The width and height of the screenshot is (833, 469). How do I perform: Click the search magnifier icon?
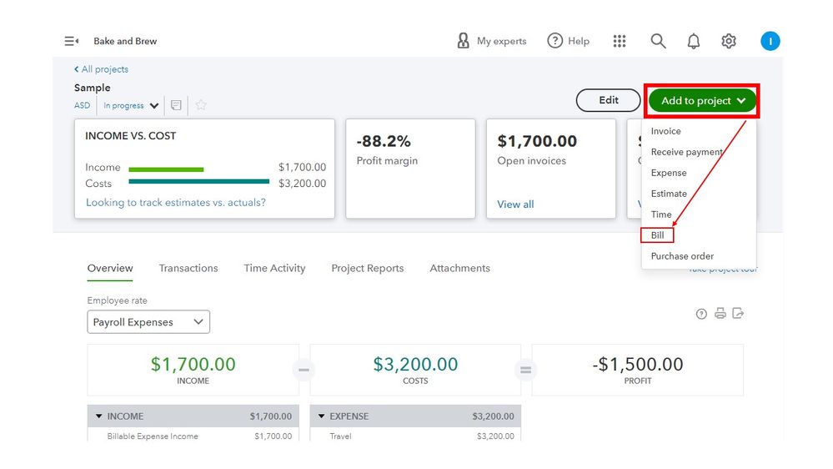tap(658, 41)
